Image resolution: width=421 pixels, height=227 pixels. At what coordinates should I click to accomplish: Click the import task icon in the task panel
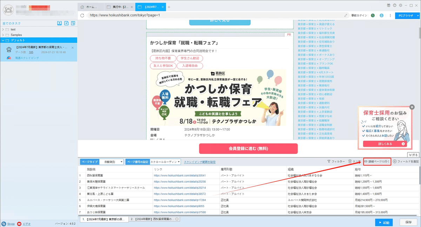pos(60,23)
